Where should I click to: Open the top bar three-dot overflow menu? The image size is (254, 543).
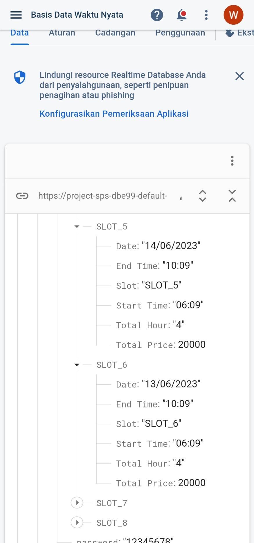tap(206, 15)
